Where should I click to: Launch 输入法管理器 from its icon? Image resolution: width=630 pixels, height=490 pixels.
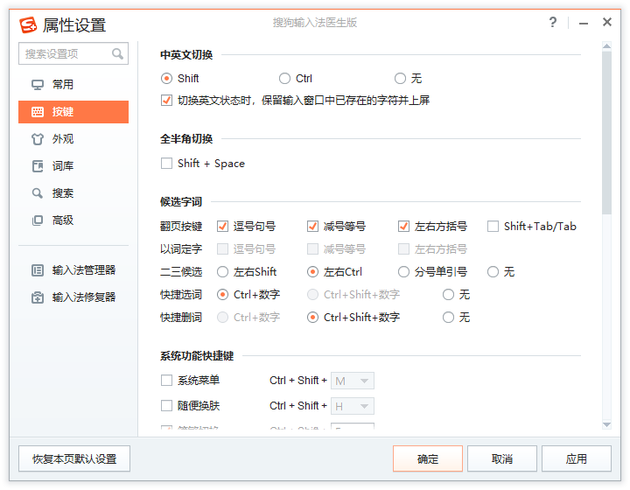point(38,270)
